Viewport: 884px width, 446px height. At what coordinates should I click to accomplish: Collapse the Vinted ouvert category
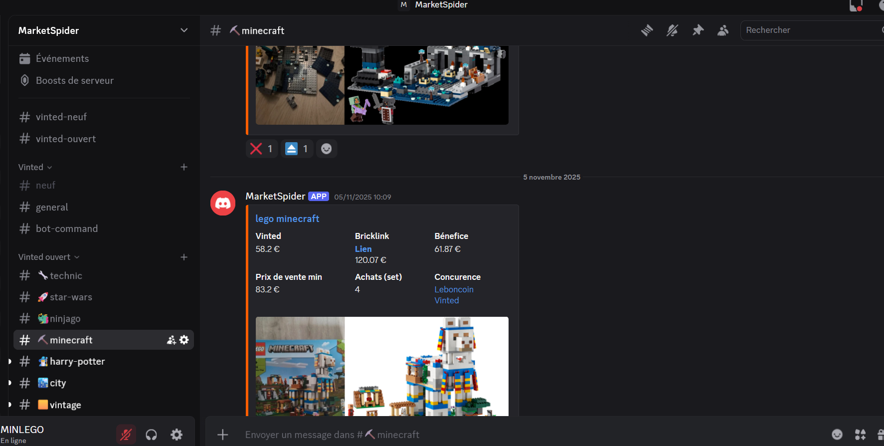click(x=48, y=257)
